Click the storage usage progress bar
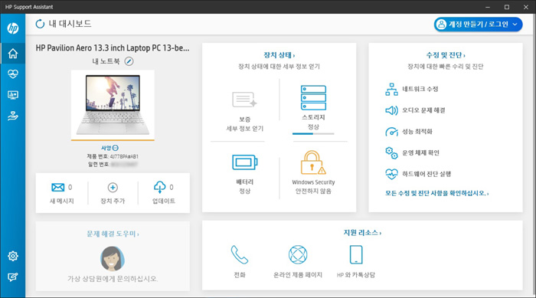The width and height of the screenshot is (536, 298). (x=313, y=134)
